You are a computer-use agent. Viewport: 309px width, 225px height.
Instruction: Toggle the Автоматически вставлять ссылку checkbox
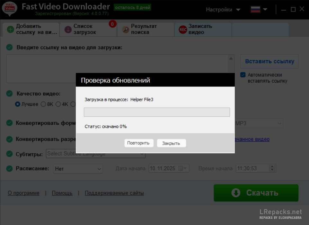(x=243, y=75)
